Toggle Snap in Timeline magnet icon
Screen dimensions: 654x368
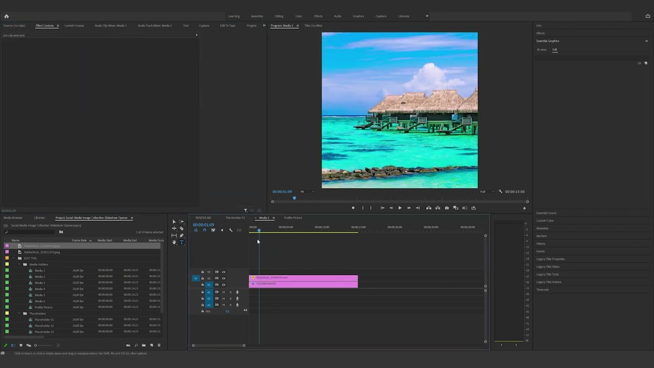pos(204,230)
